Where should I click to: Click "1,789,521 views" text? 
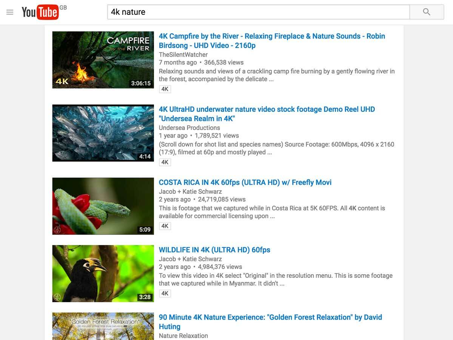click(217, 135)
